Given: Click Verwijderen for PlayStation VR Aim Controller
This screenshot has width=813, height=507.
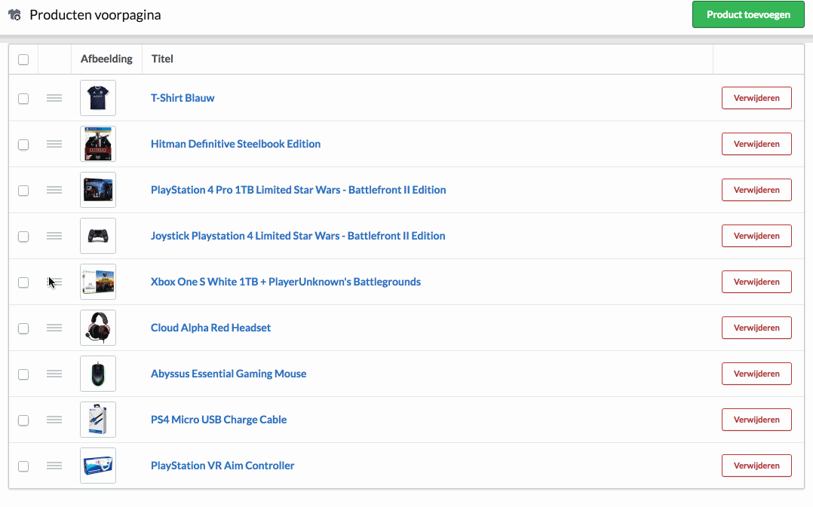Looking at the screenshot, I should pos(756,466).
